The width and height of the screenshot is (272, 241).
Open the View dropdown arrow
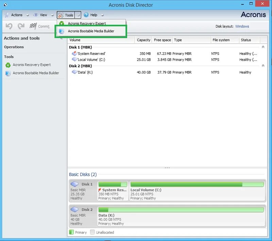(x=52, y=15)
